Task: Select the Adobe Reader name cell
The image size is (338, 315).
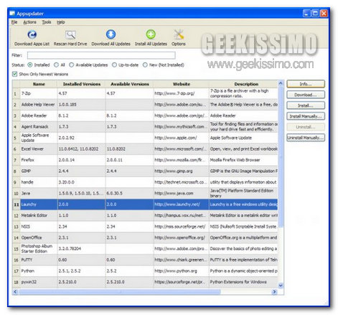Action: [39, 116]
